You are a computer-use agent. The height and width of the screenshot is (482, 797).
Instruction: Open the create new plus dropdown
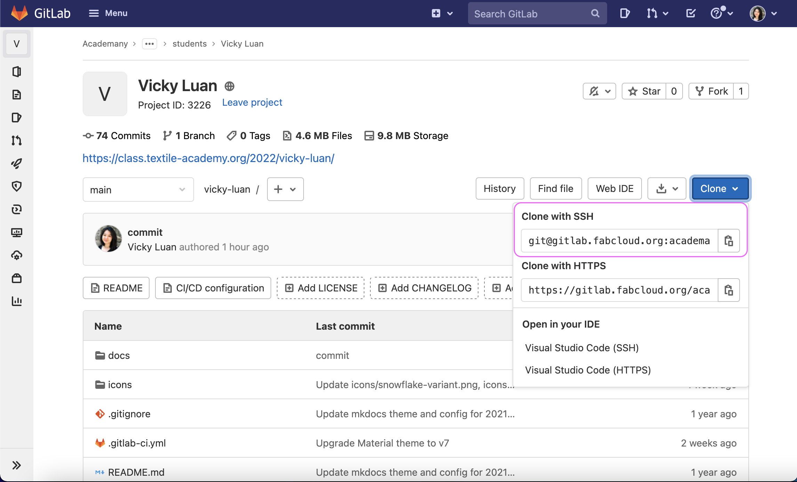[x=442, y=14]
